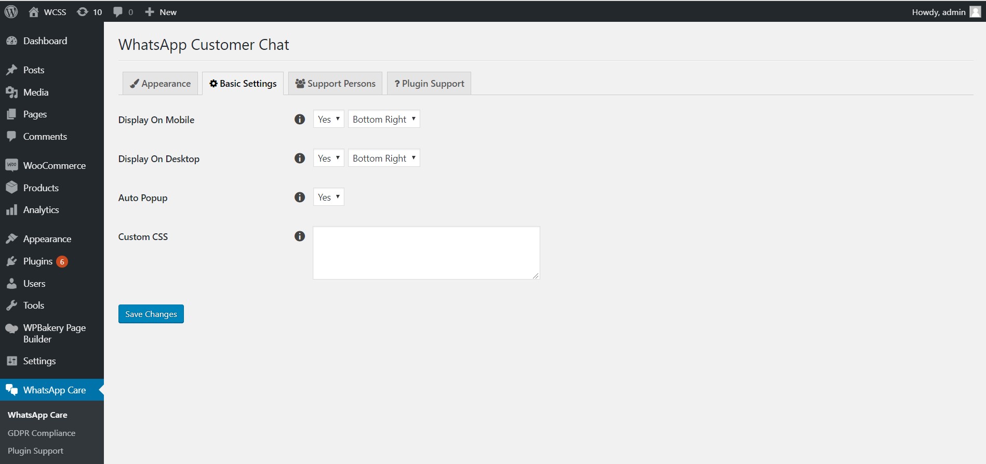Open Plugin Support submenu link in sidebar

pos(35,451)
